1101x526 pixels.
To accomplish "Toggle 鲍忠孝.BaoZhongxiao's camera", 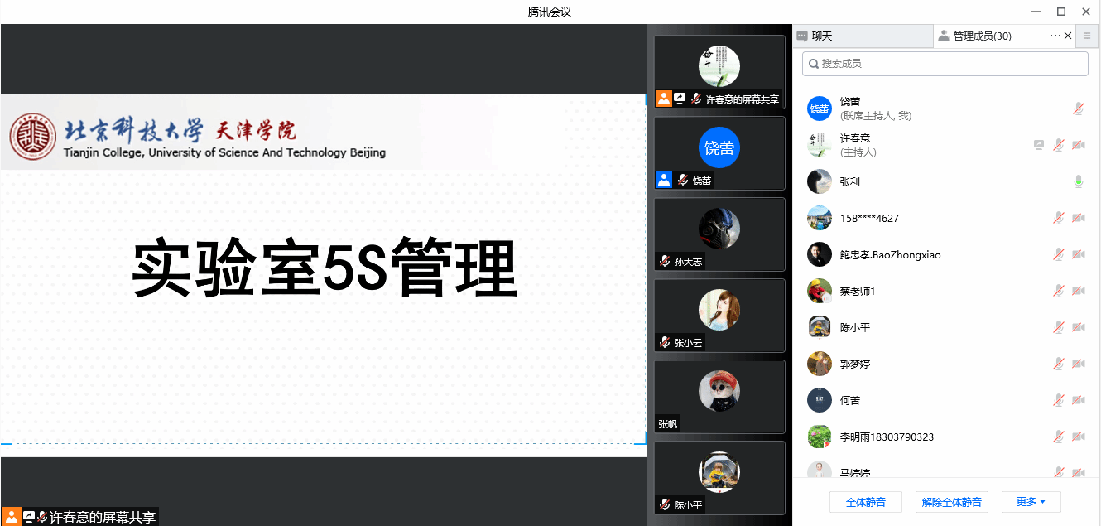I will click(x=1079, y=254).
